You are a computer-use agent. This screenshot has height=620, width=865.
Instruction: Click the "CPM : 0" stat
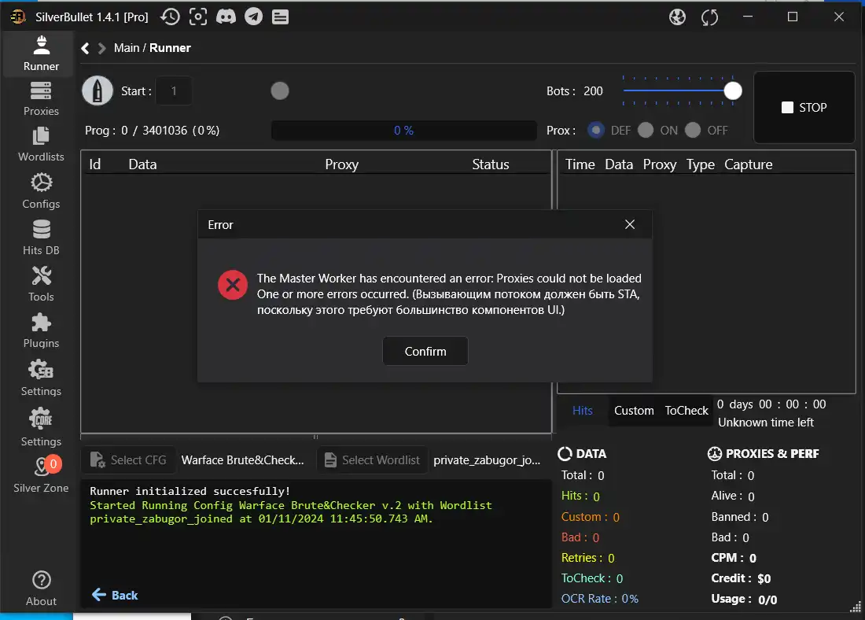pyautogui.click(x=734, y=558)
